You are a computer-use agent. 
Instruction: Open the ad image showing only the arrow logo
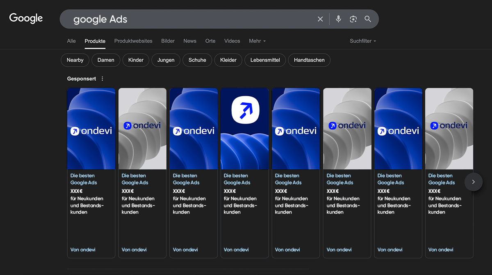245,129
